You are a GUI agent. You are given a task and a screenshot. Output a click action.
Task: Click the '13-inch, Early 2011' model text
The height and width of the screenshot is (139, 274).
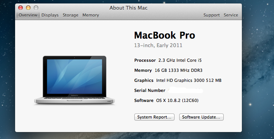pos(158,45)
